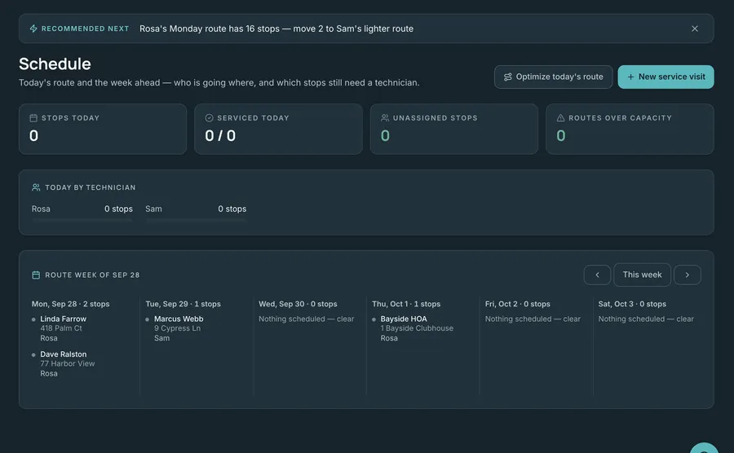Create a New service visit

[665, 77]
